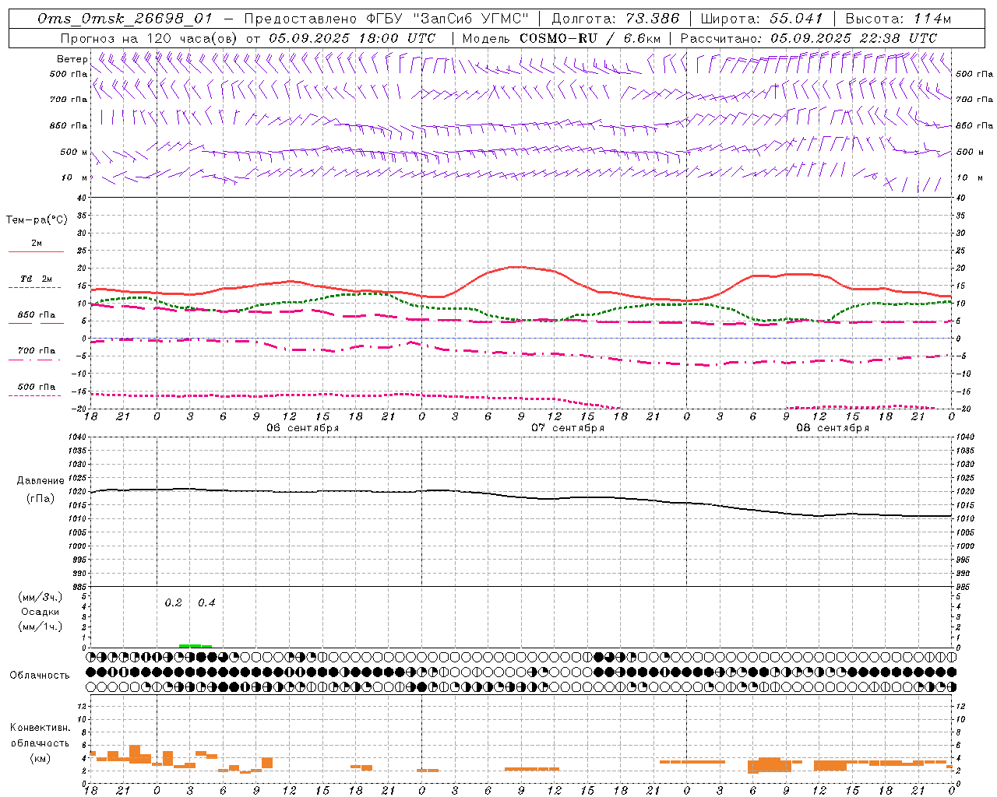997x797 pixels.
Task: Click calculation time 05.09.2025 22:38 UTC
Action: (854, 38)
